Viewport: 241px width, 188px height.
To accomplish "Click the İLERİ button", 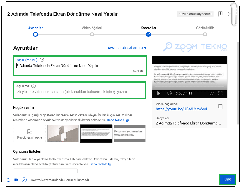I will tap(227, 179).
